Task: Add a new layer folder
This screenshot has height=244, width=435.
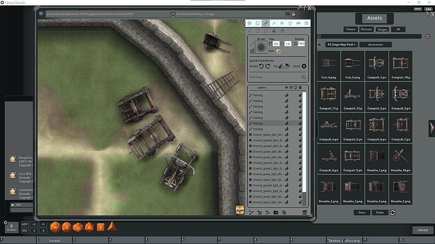Action: pos(276,212)
